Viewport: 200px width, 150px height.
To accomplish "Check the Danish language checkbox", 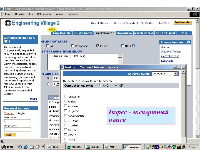I will [x=66, y=134].
